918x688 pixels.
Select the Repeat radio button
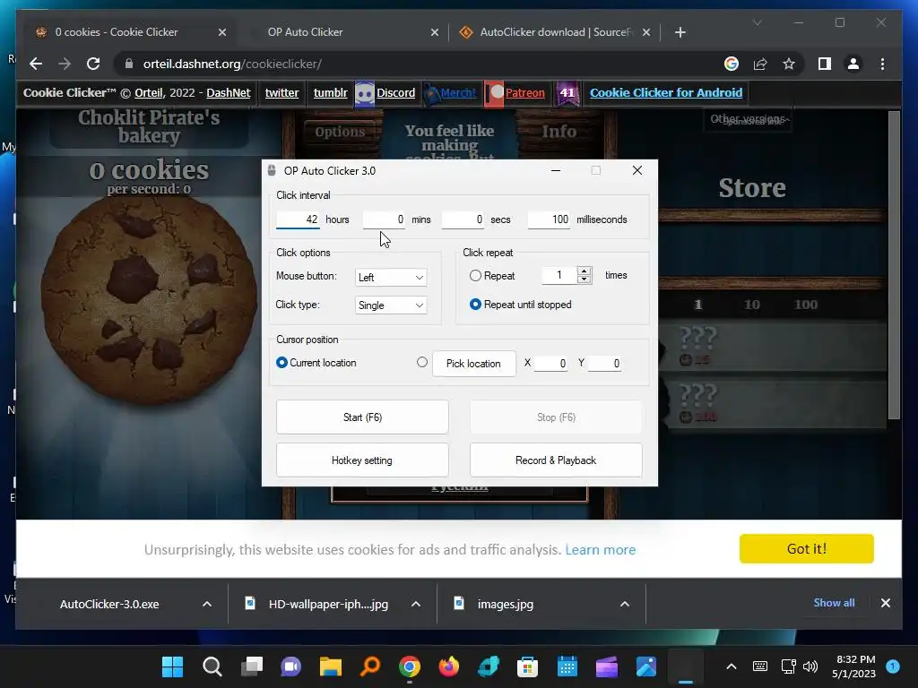click(x=475, y=276)
